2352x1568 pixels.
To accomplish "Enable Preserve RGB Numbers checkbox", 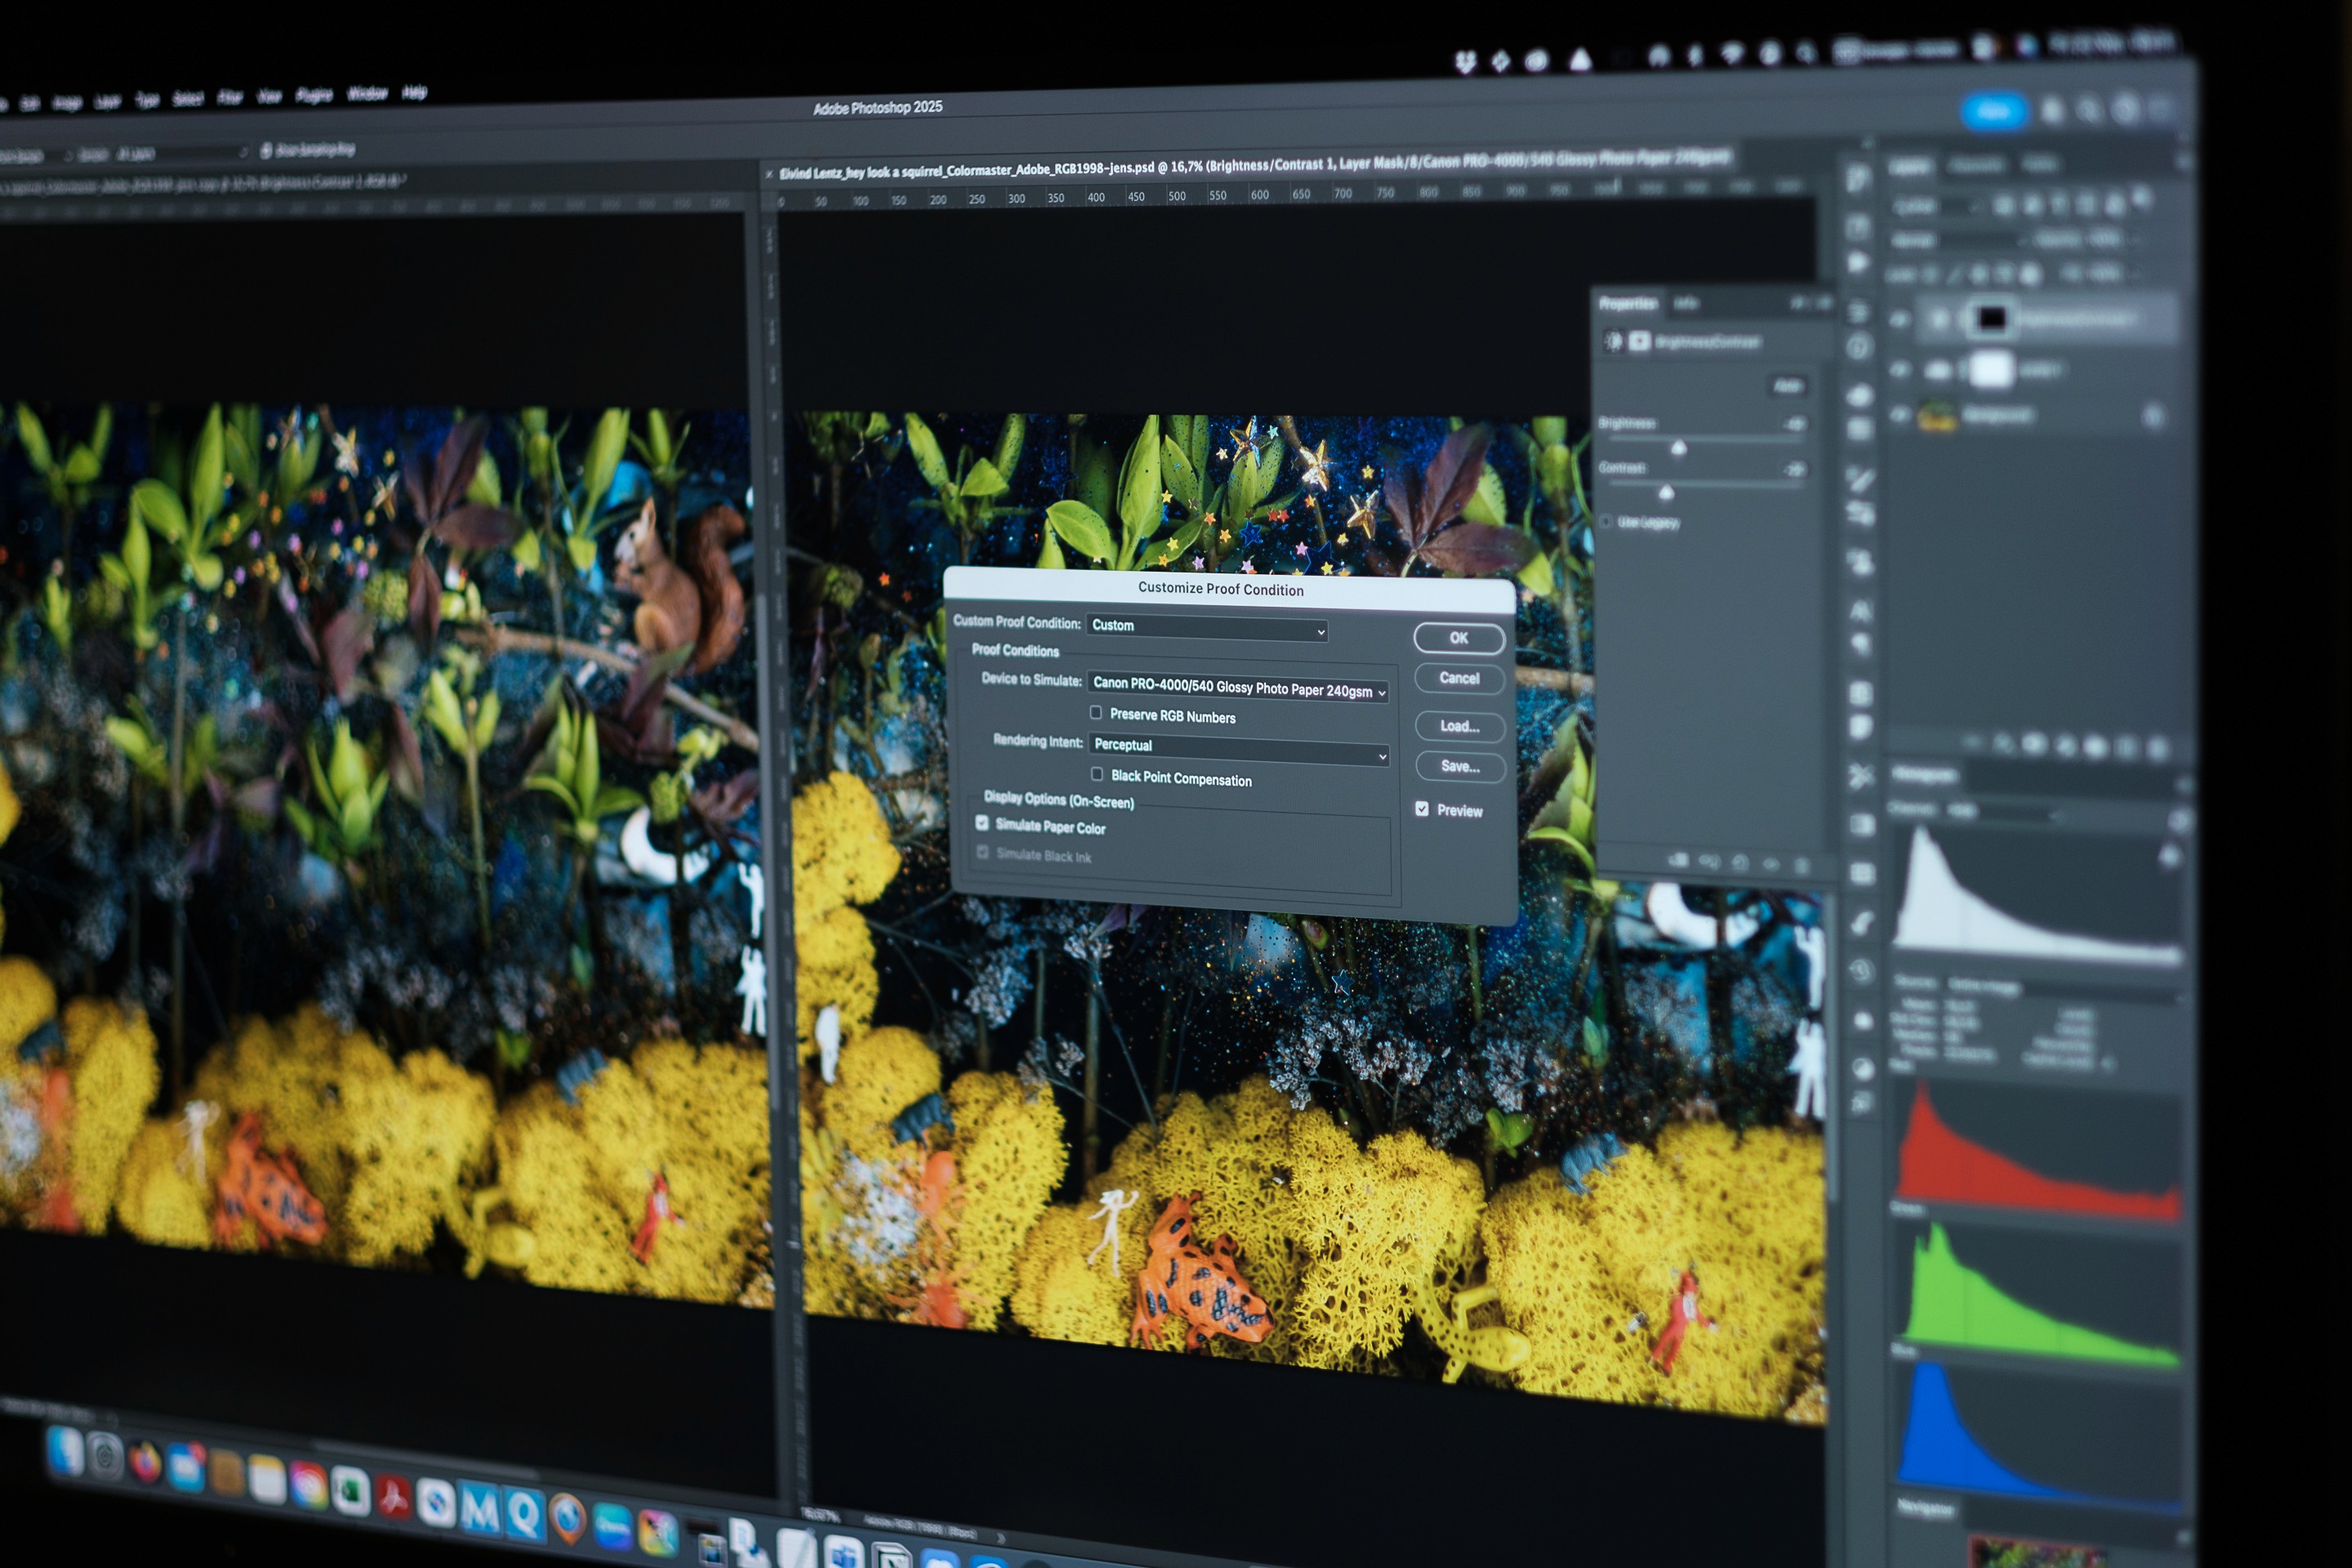I will [x=1096, y=713].
